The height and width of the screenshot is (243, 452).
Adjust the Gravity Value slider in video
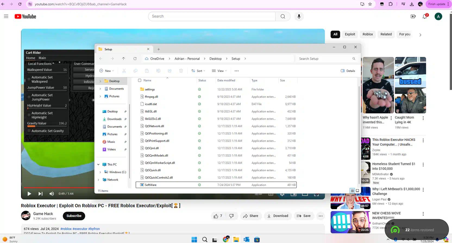click(47, 126)
